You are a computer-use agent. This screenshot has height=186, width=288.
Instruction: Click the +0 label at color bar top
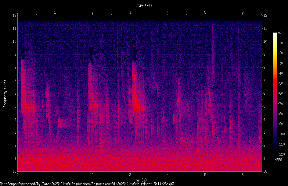pos(279,33)
